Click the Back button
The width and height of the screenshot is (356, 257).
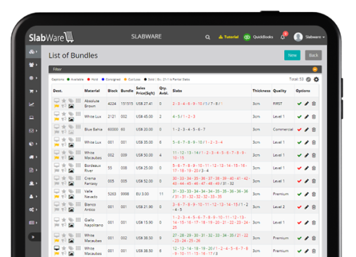313,55
